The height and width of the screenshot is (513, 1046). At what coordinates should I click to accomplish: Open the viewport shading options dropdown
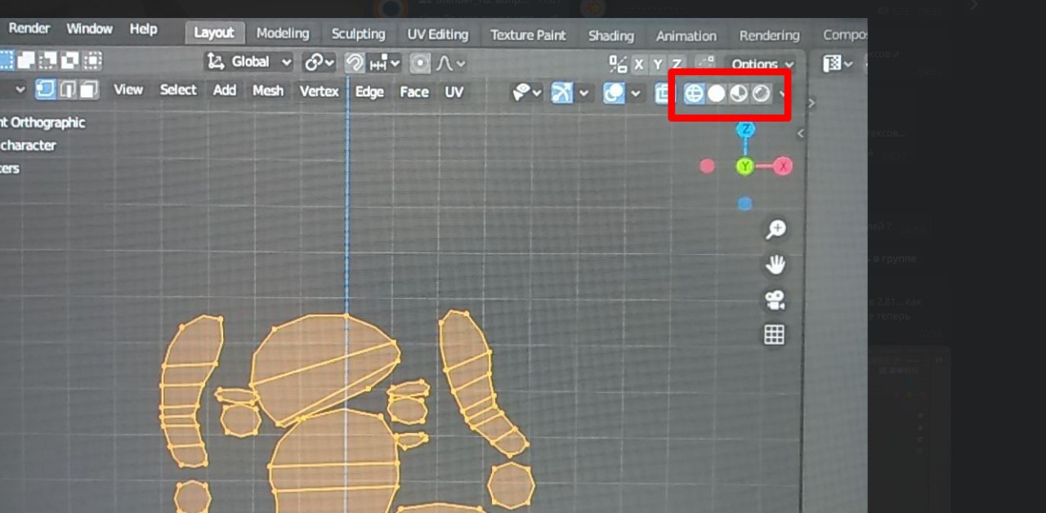click(781, 93)
